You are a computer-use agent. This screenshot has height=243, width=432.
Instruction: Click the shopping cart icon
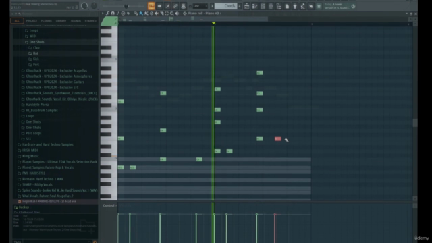click(319, 6)
